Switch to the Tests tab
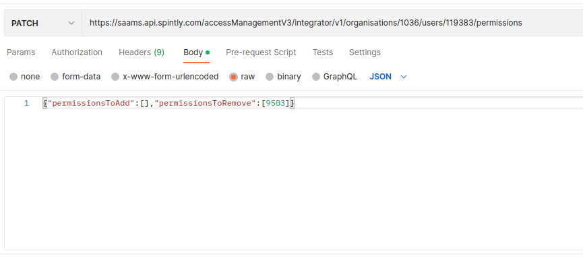The image size is (583, 257). (322, 52)
